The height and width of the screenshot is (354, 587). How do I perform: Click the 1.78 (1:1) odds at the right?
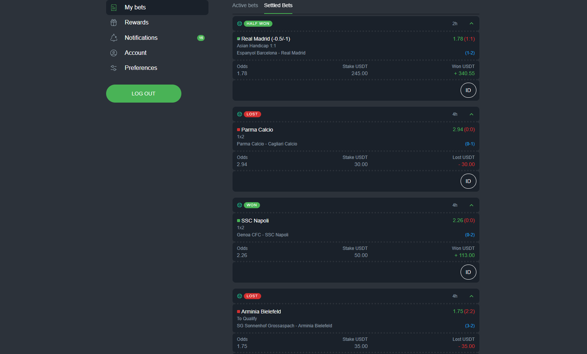click(x=464, y=39)
